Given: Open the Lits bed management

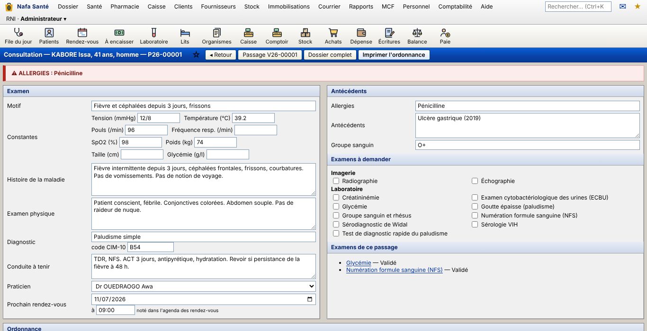Looking at the screenshot, I should tap(185, 36).
